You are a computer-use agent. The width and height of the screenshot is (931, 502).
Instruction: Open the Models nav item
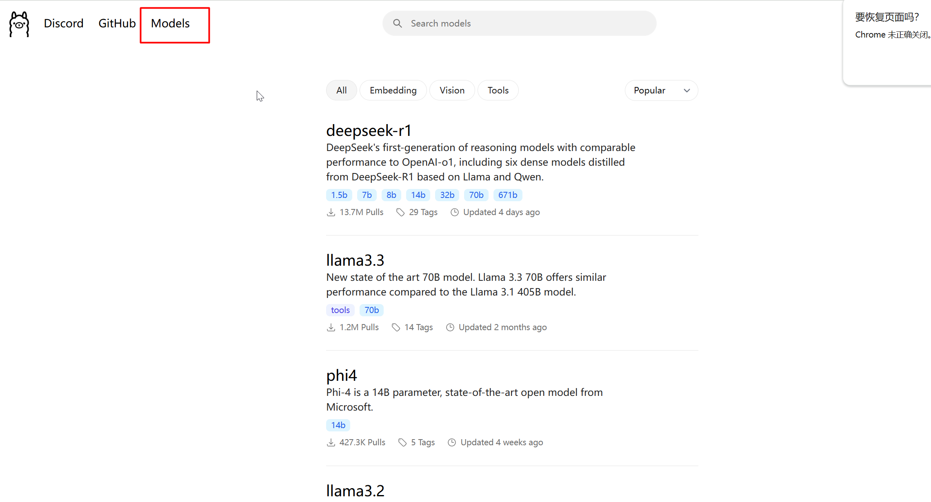[170, 24]
